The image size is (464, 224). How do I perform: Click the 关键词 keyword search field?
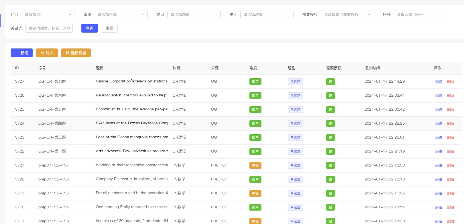pos(49,28)
